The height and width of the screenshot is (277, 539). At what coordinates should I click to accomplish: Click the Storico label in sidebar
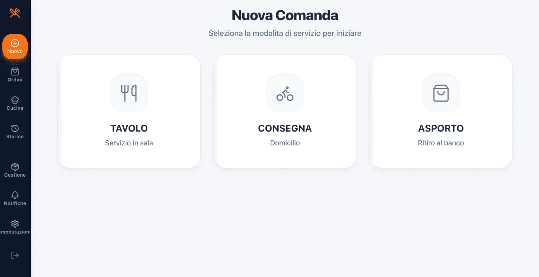[15, 137]
